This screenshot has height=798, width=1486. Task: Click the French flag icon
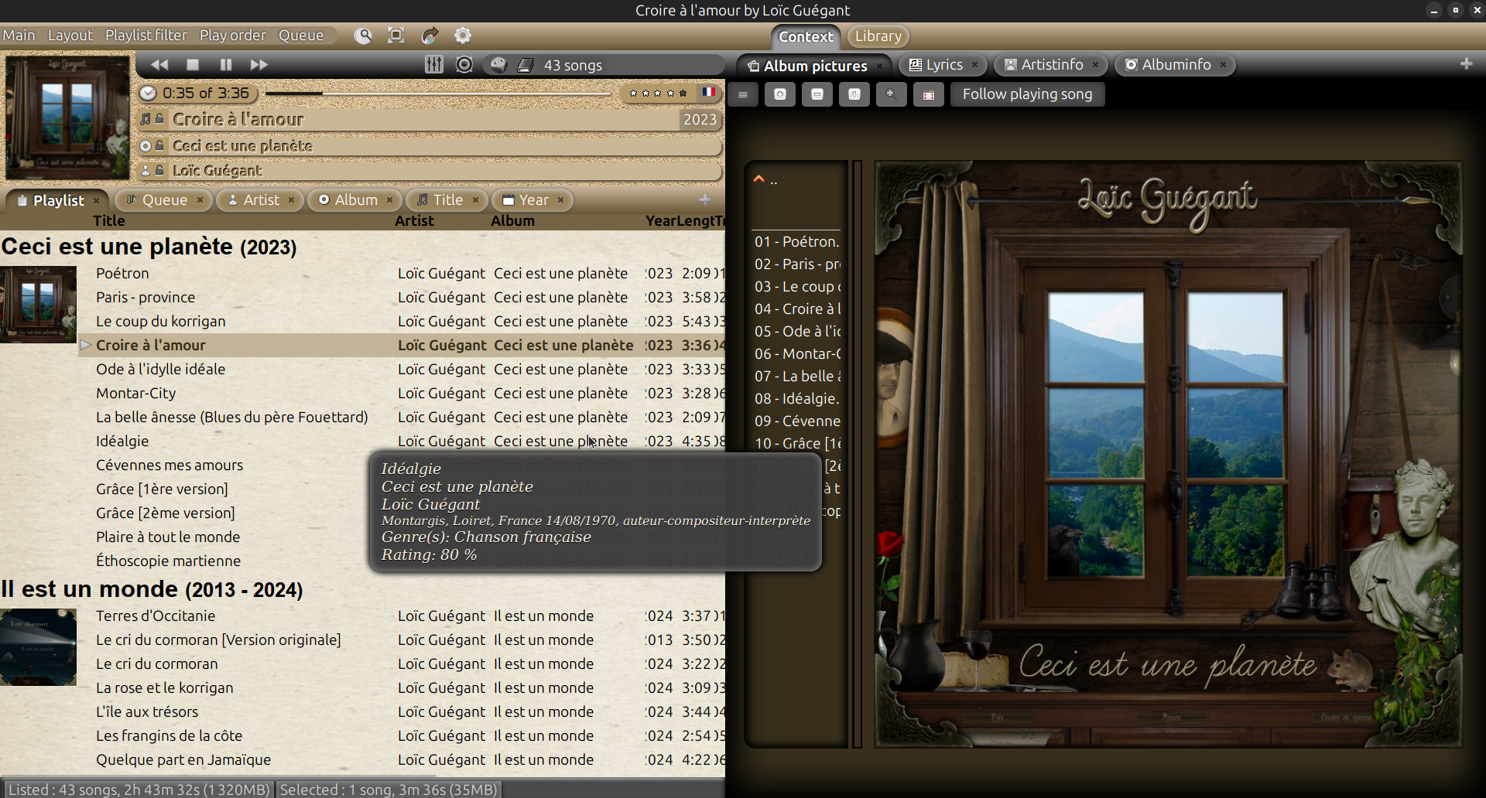(708, 92)
